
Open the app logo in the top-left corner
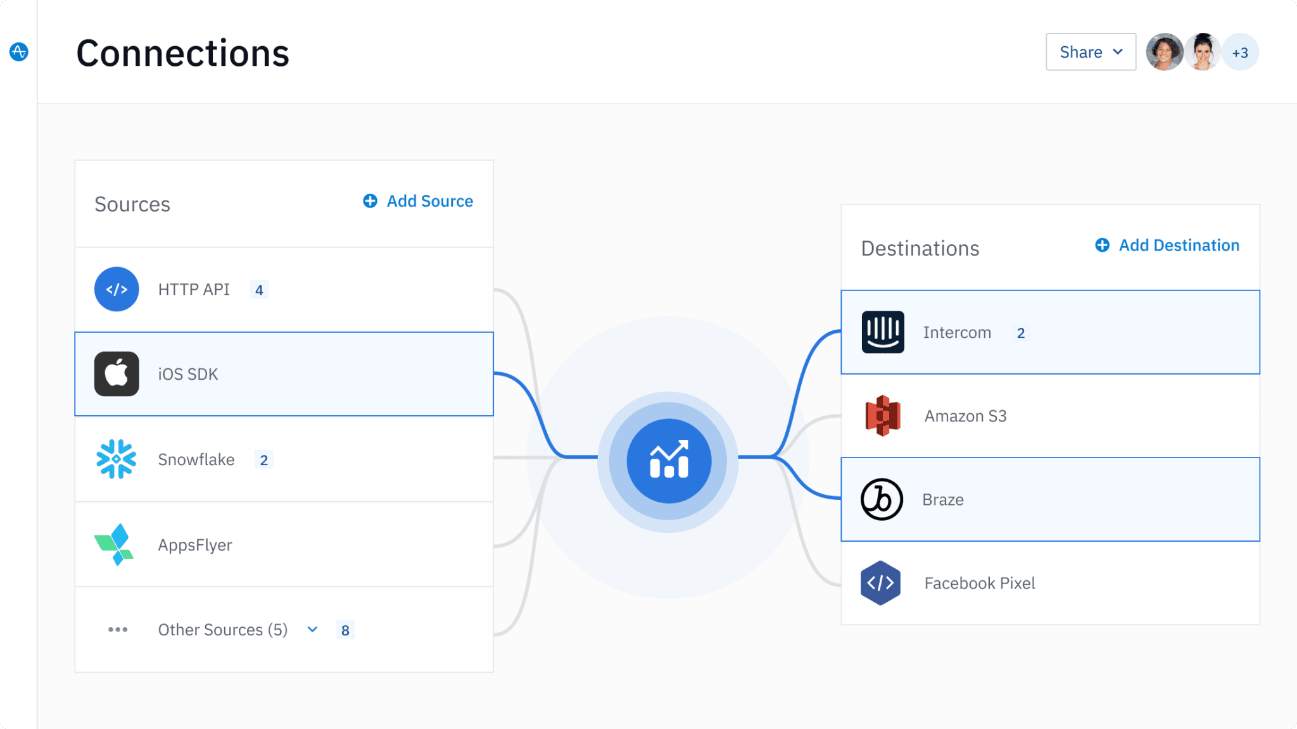click(x=19, y=52)
